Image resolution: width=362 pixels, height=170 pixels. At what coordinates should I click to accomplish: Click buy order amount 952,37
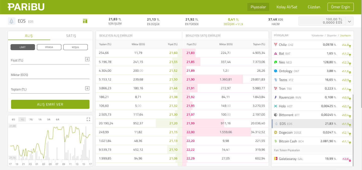[x=138, y=123]
